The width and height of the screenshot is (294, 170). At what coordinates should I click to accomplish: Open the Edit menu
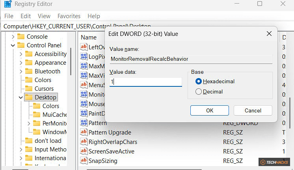coord(26,16)
